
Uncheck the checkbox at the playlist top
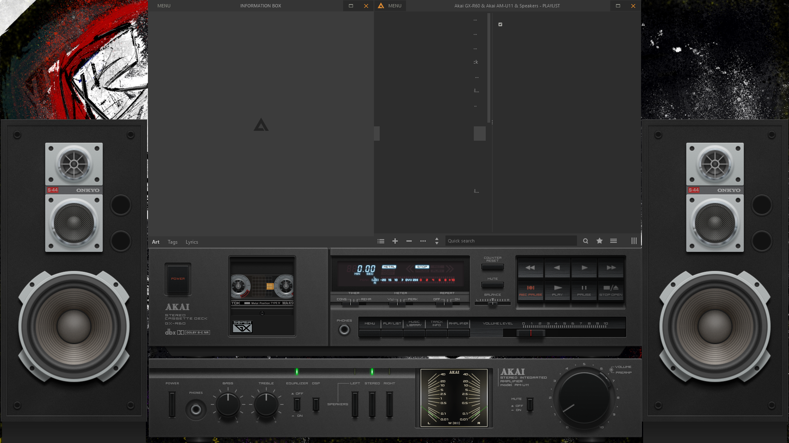(500, 24)
